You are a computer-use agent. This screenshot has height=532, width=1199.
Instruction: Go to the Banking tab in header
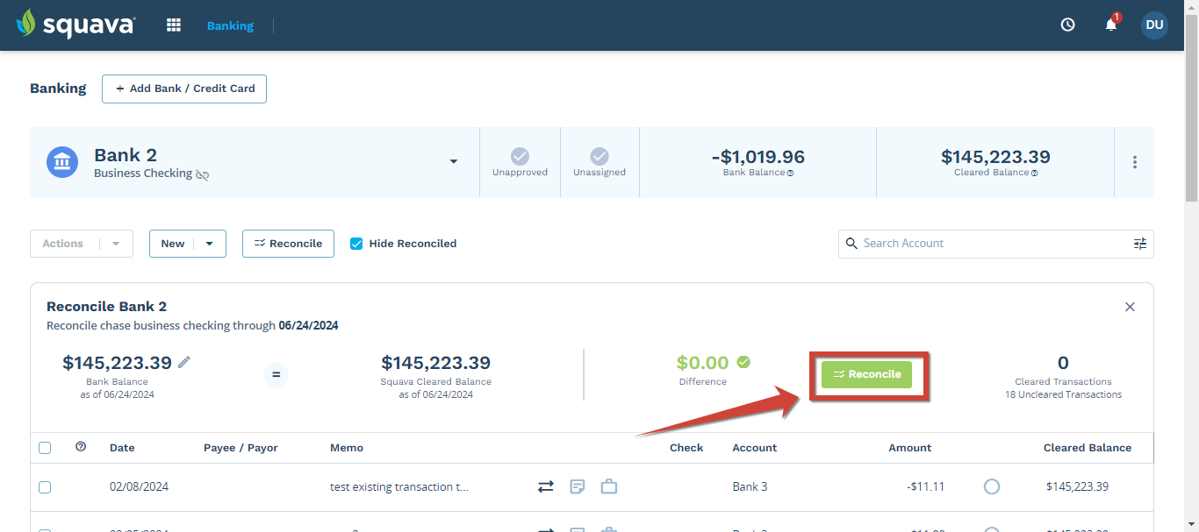tap(230, 25)
